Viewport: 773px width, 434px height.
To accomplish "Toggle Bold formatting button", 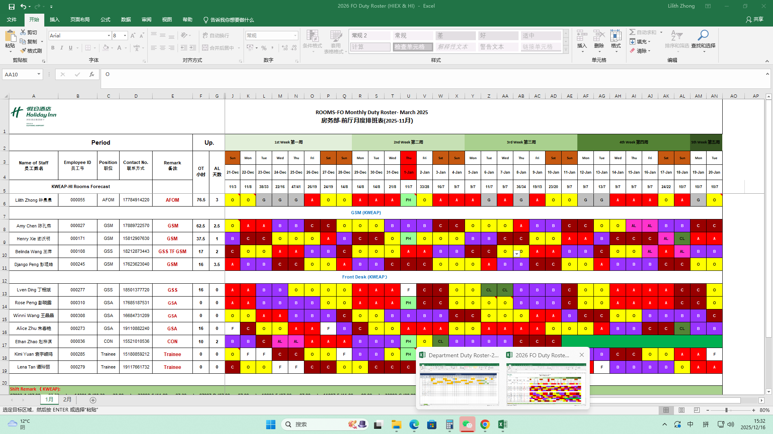I will (53, 48).
